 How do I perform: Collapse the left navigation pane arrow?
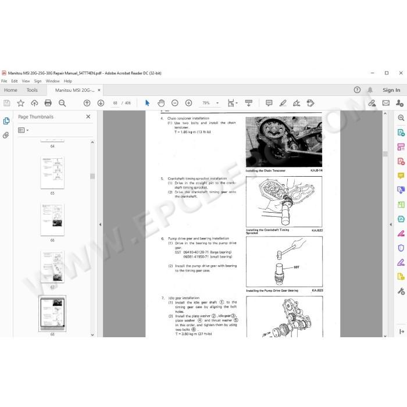coord(100,224)
